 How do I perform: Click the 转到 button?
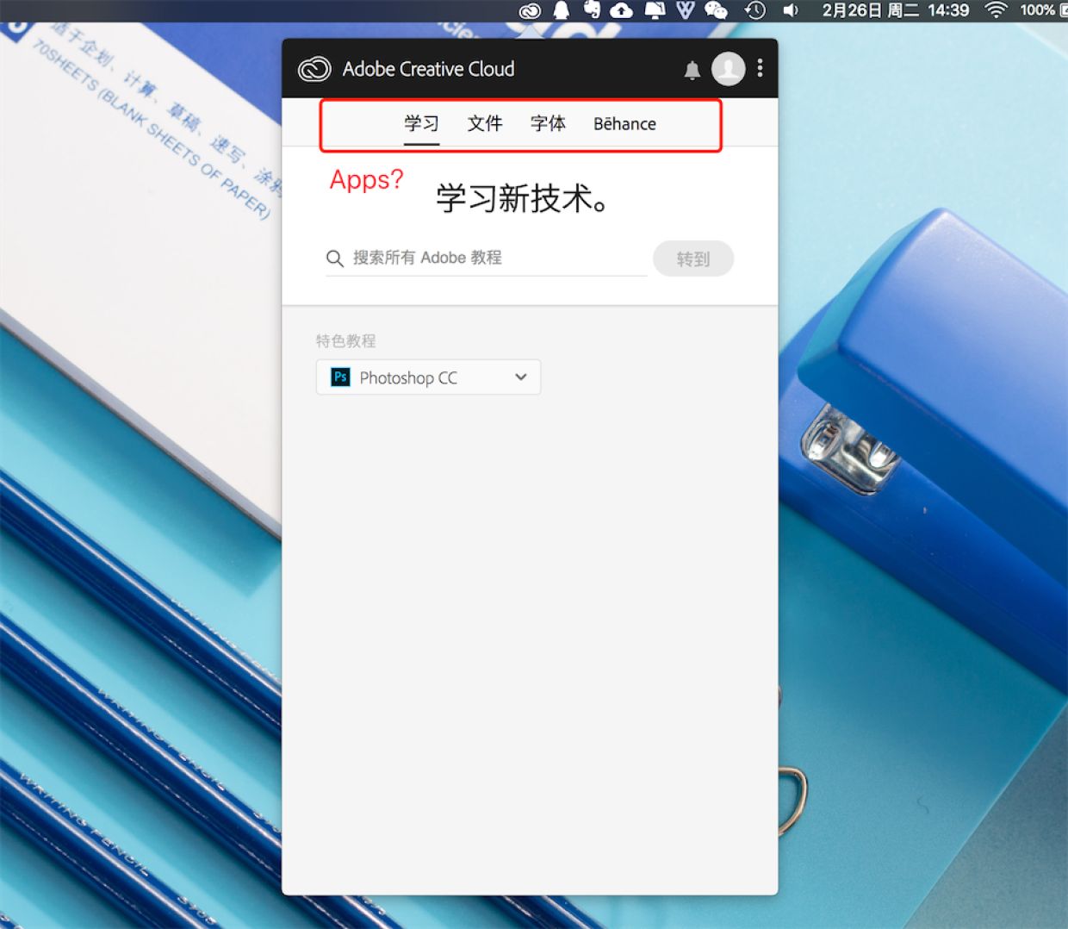[x=693, y=259]
